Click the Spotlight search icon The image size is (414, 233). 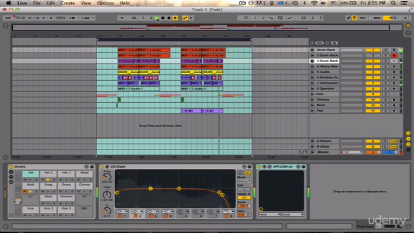pos(393,3)
